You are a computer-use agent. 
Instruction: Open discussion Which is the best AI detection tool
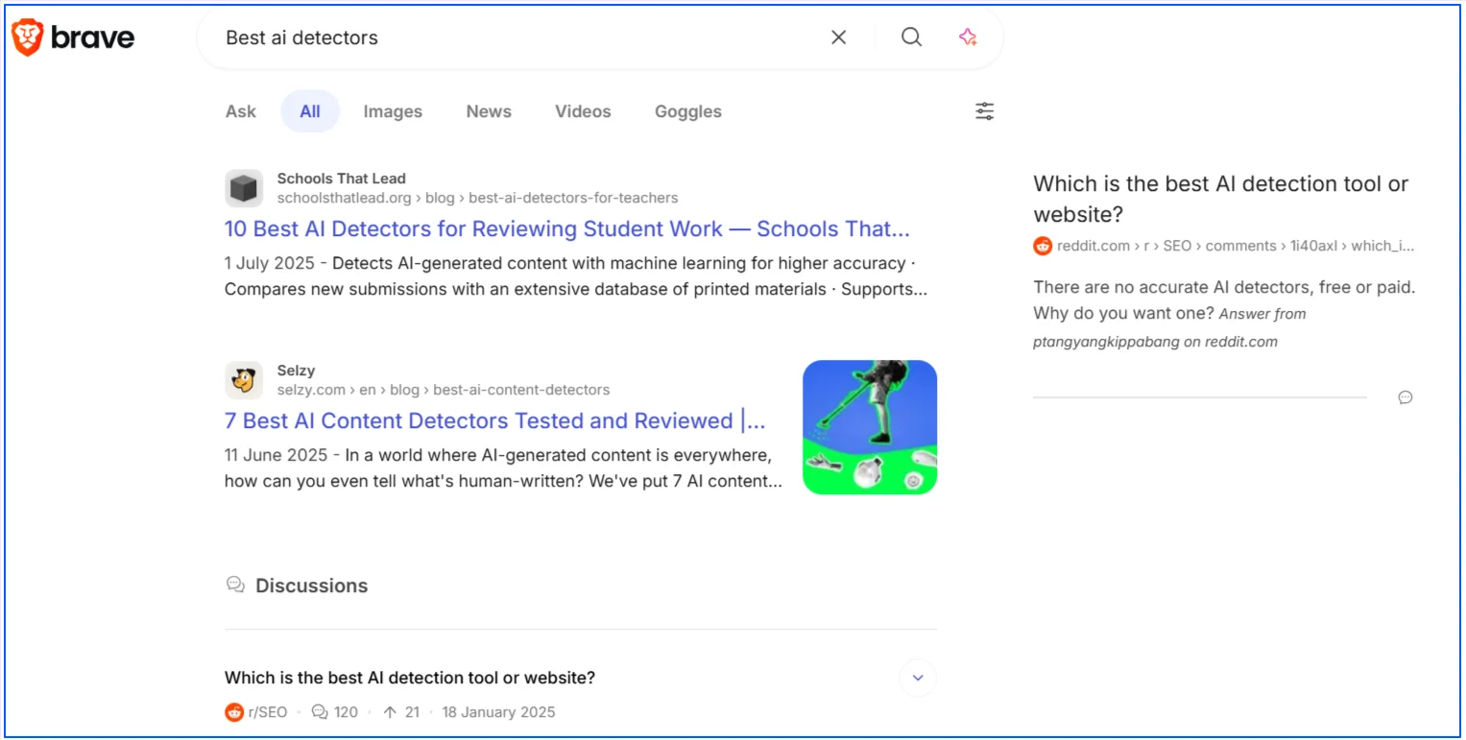(x=410, y=678)
